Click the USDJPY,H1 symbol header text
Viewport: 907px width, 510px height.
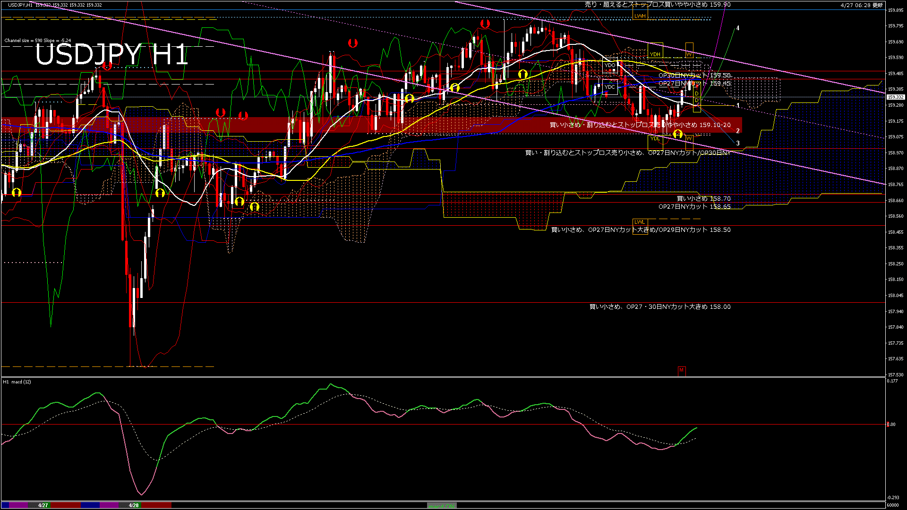coord(20,5)
